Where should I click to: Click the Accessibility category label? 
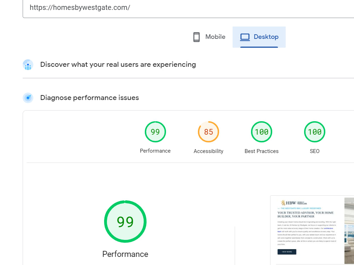tap(208, 151)
